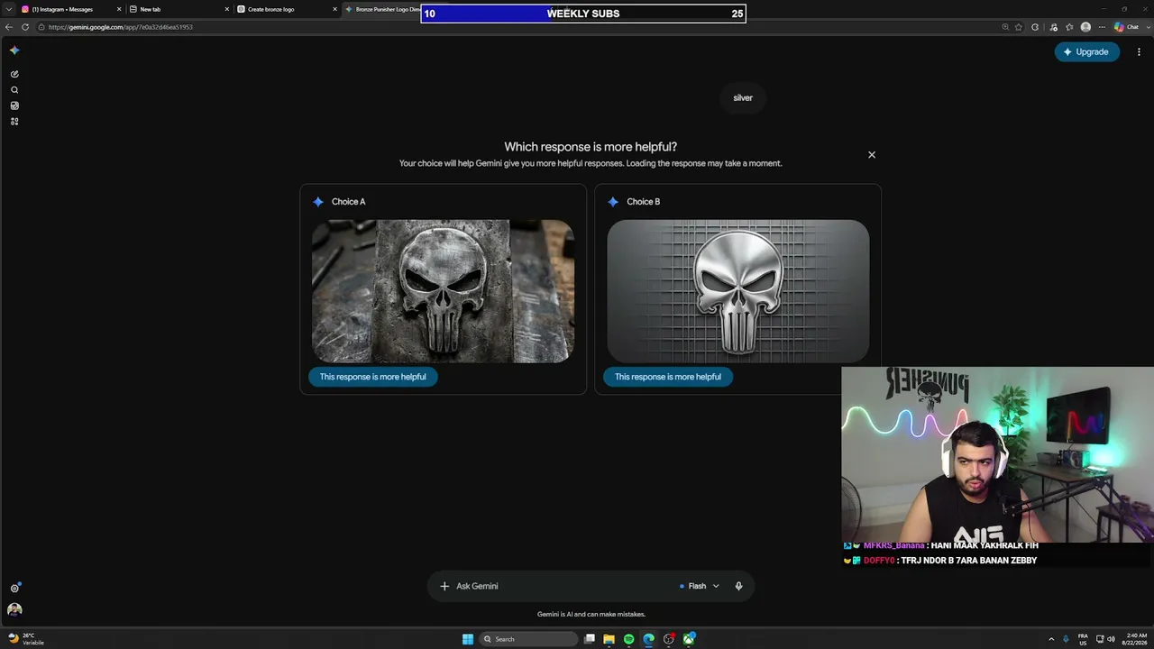Image resolution: width=1154 pixels, height=649 pixels.
Task: Bookmark this page with the star icon
Action: point(1019,27)
